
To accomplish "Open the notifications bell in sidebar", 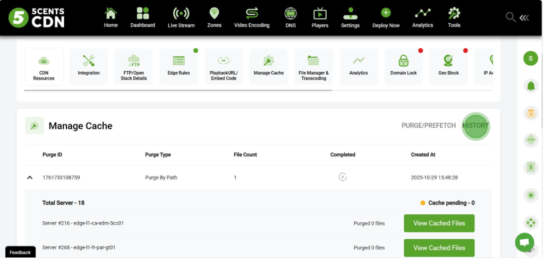I will 530,85.
